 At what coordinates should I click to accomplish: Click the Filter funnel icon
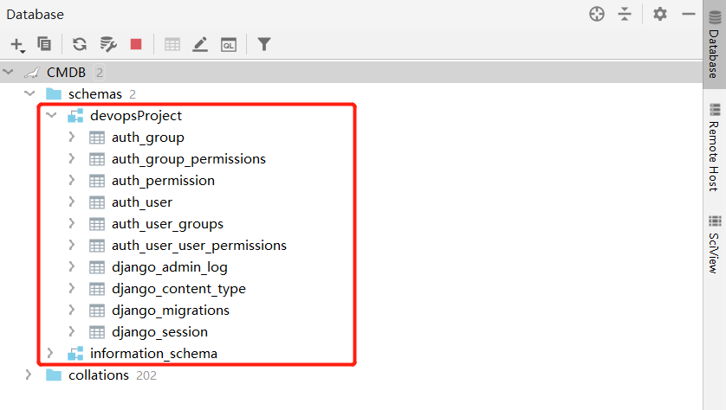(264, 44)
